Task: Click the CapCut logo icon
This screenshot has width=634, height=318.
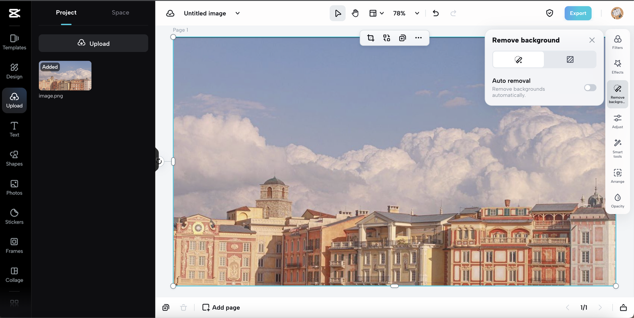Action: 14,13
